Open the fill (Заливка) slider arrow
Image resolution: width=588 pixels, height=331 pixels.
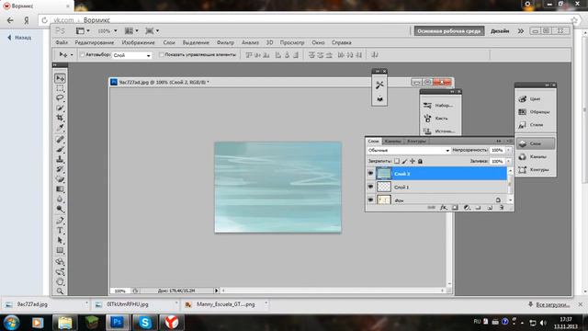508,161
